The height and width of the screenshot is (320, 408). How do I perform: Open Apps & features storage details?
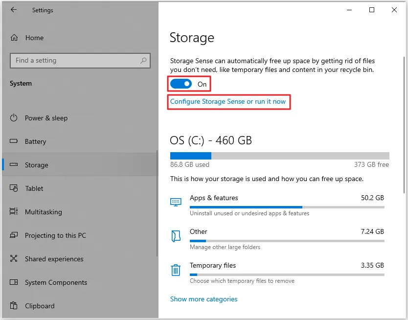(x=277, y=206)
